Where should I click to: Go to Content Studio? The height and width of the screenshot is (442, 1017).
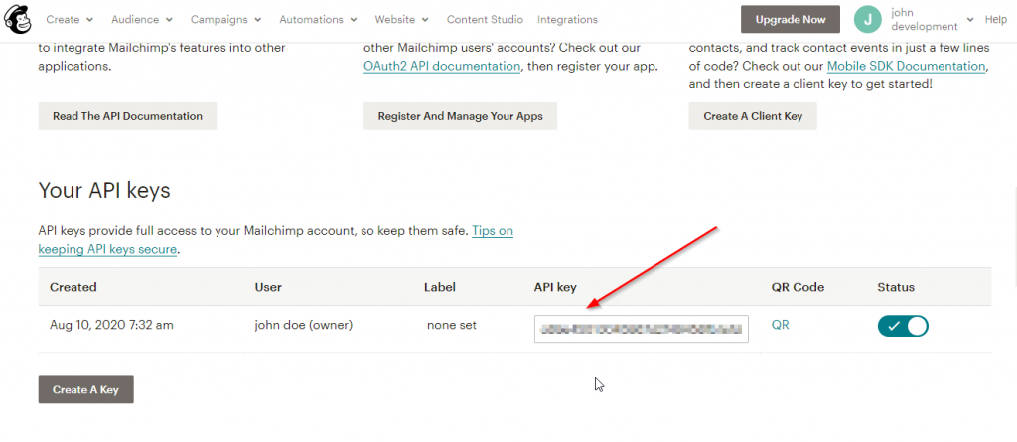click(x=485, y=20)
